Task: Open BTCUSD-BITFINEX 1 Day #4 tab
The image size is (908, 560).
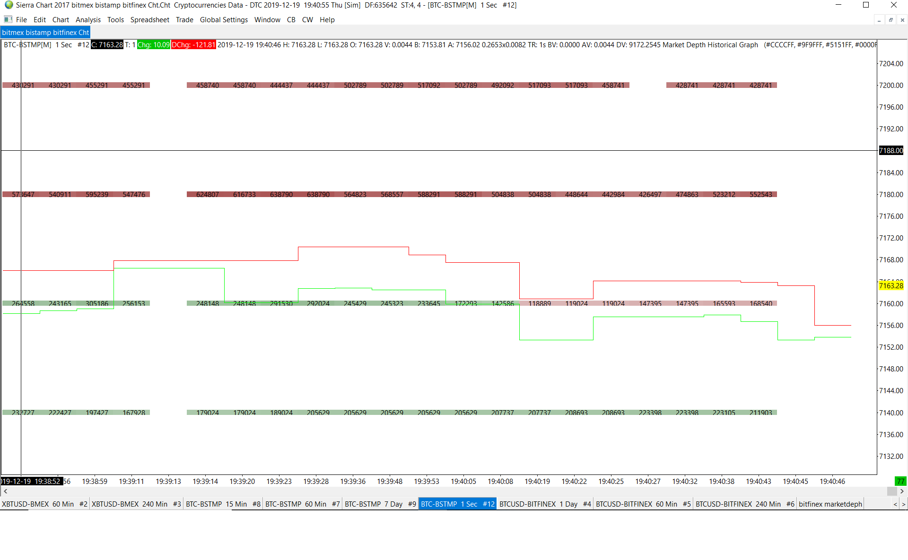Action: [x=545, y=504]
